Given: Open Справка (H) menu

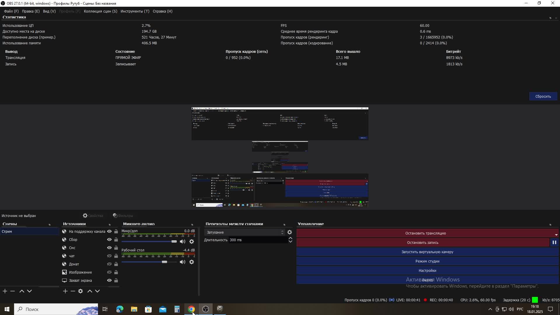Looking at the screenshot, I should (162, 11).
